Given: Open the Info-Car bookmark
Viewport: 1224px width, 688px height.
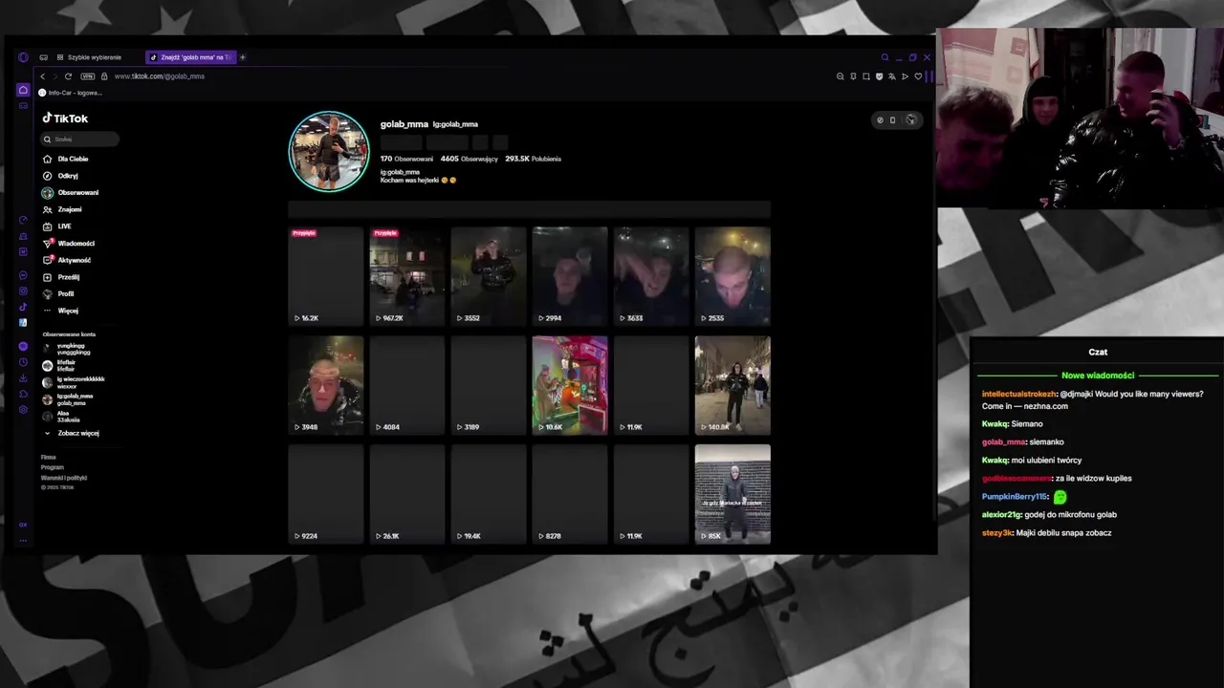Looking at the screenshot, I should point(70,93).
